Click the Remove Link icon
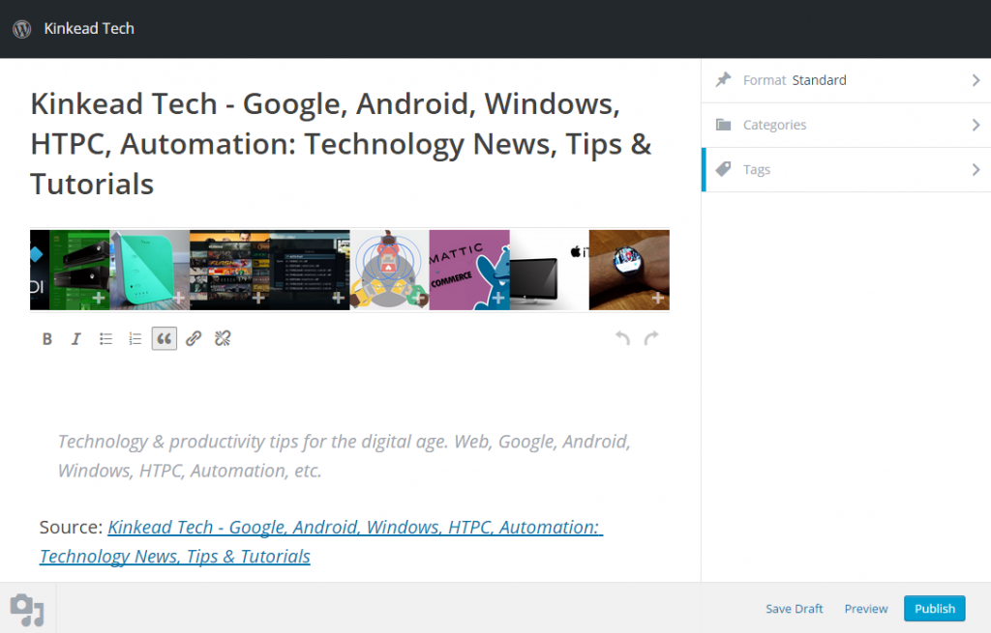This screenshot has height=633, width=991. point(222,338)
